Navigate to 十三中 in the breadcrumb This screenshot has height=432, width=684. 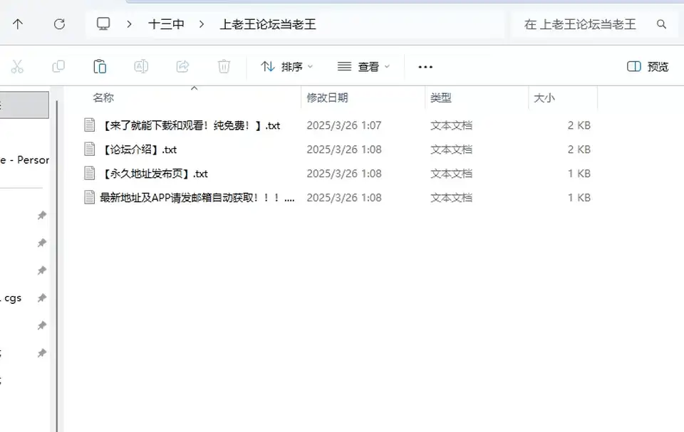[x=166, y=24]
